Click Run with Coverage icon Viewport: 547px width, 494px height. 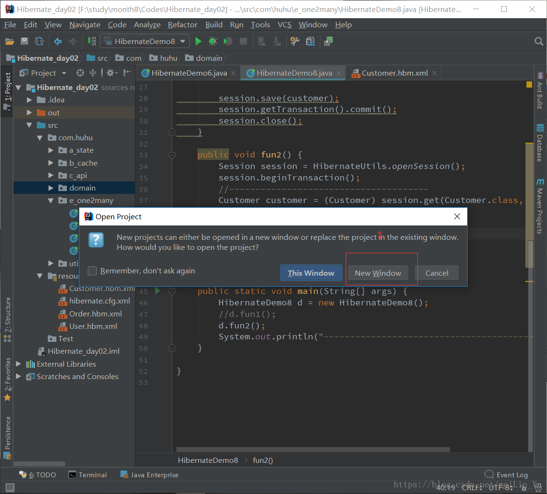tap(228, 41)
